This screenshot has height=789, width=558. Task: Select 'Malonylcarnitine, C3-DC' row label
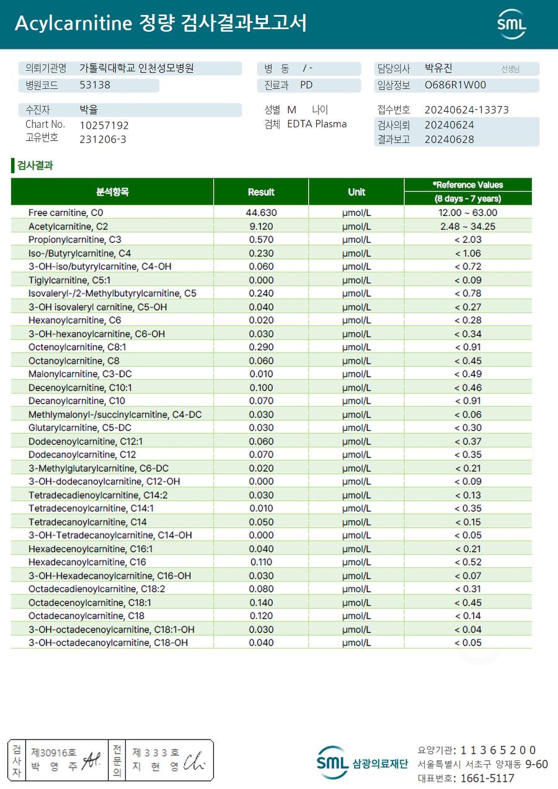click(x=80, y=374)
